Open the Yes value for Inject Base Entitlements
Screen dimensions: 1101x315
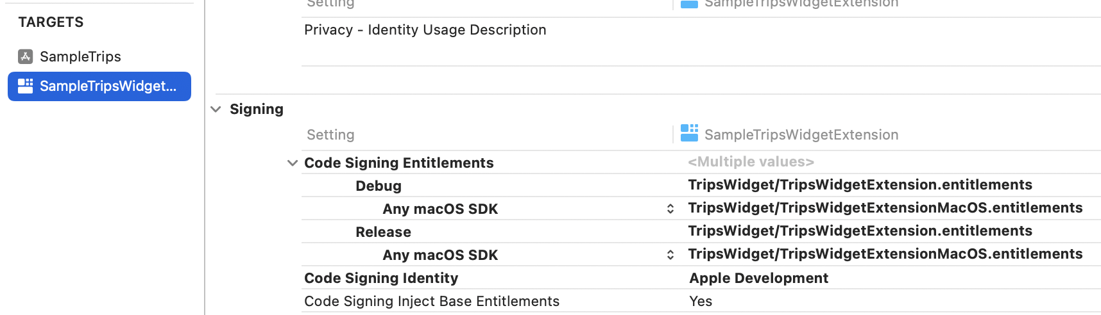pos(701,302)
